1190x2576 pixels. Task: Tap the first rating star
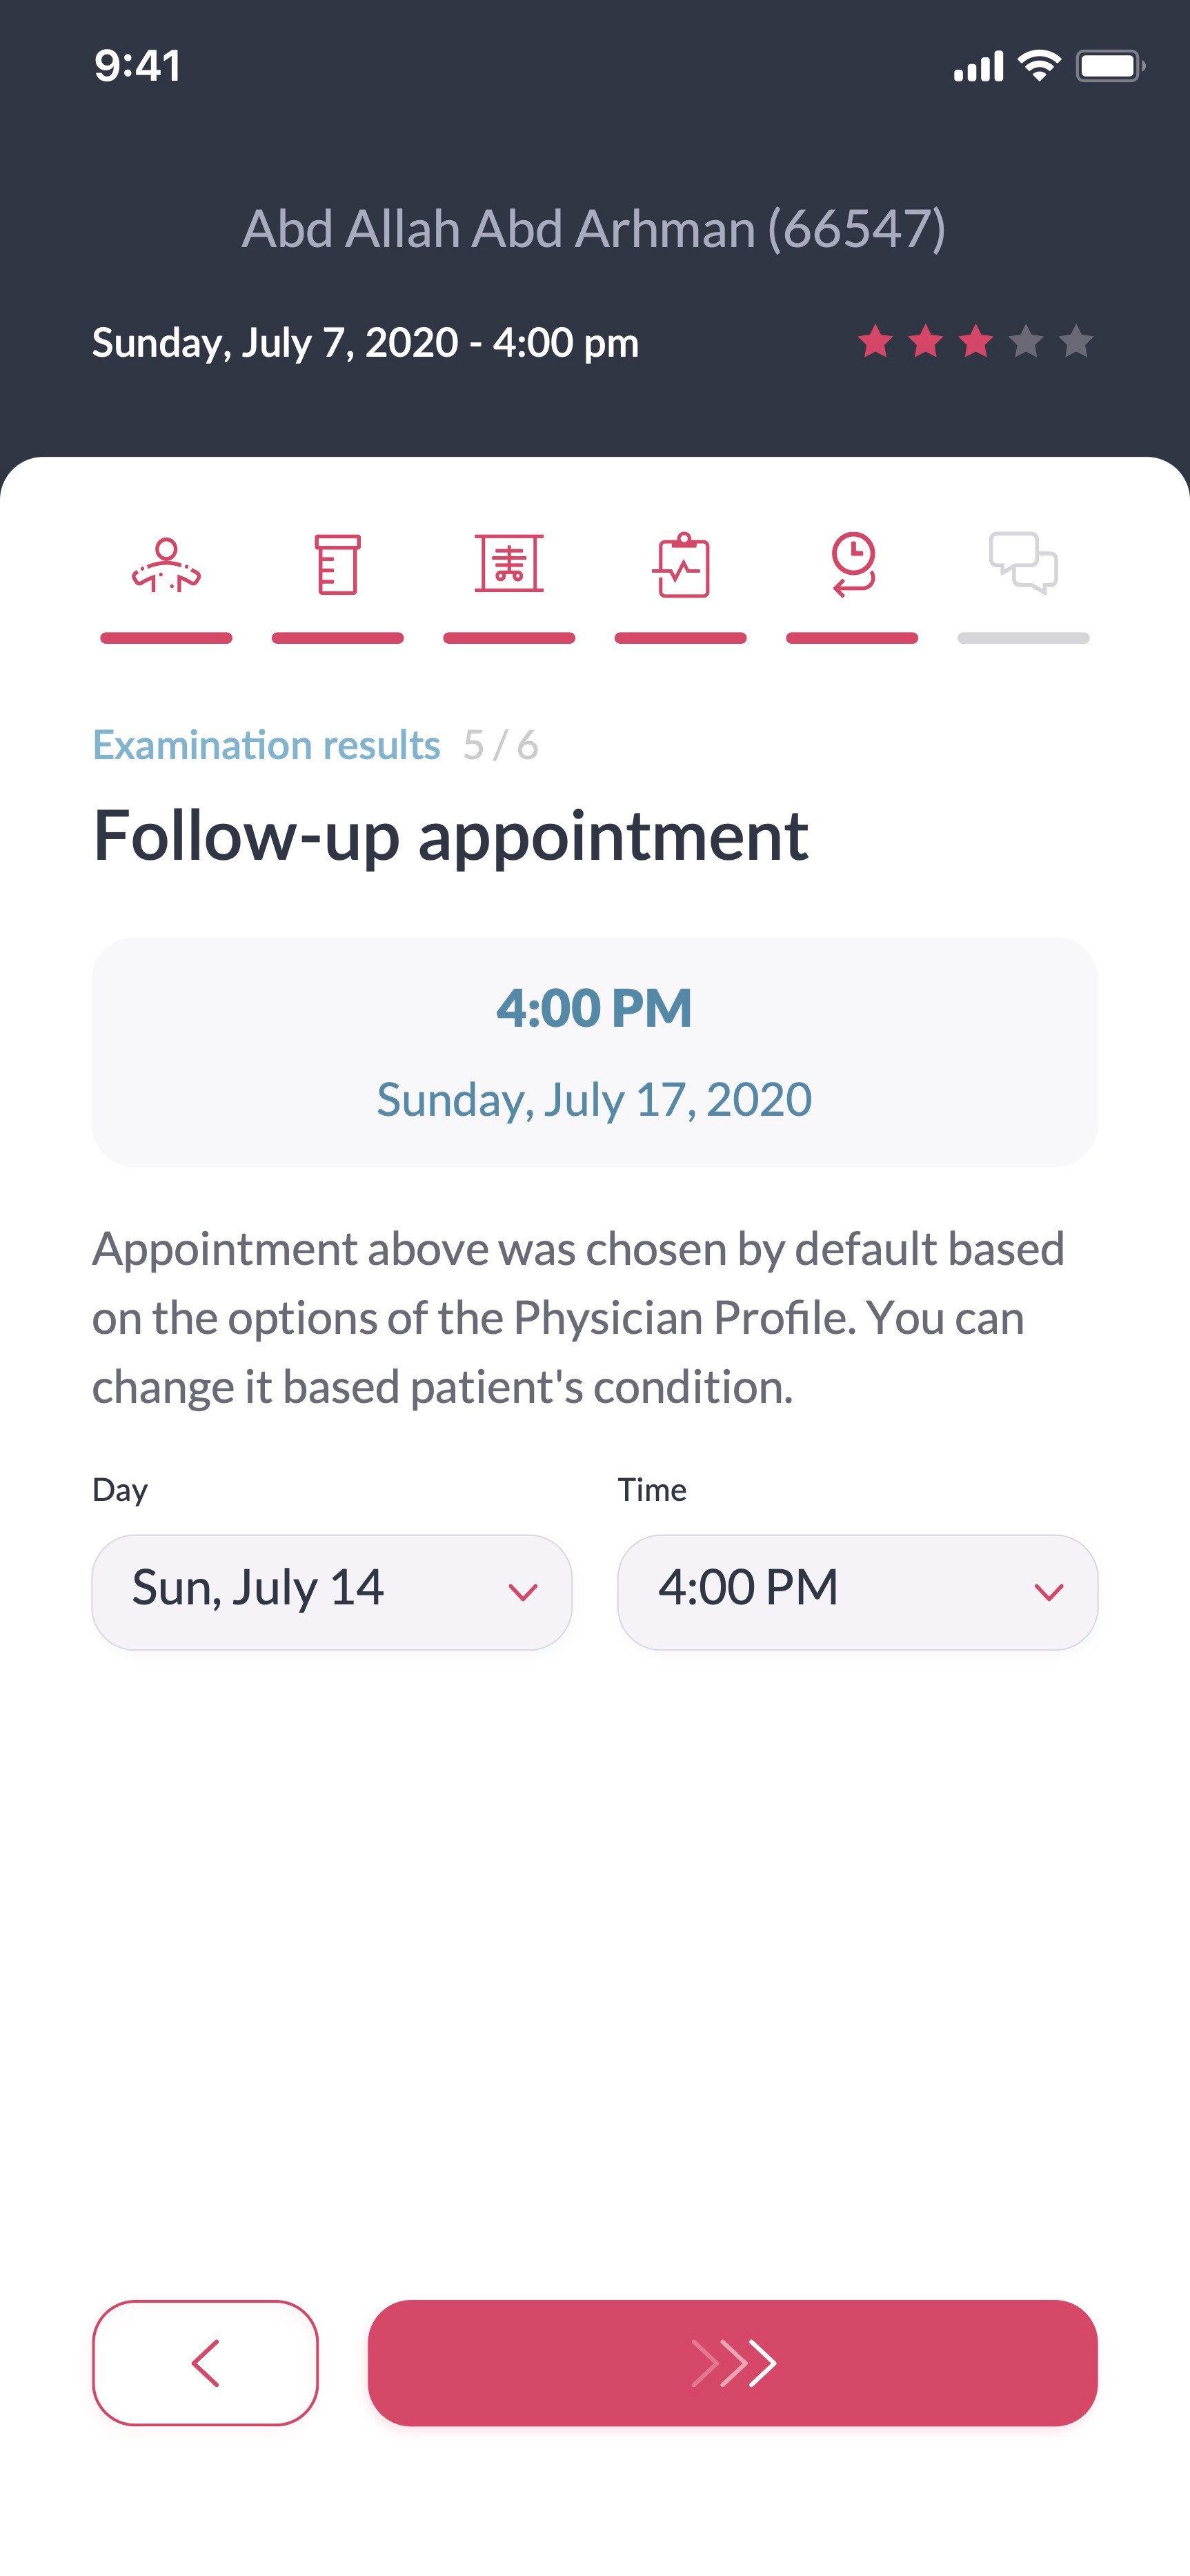click(x=875, y=342)
